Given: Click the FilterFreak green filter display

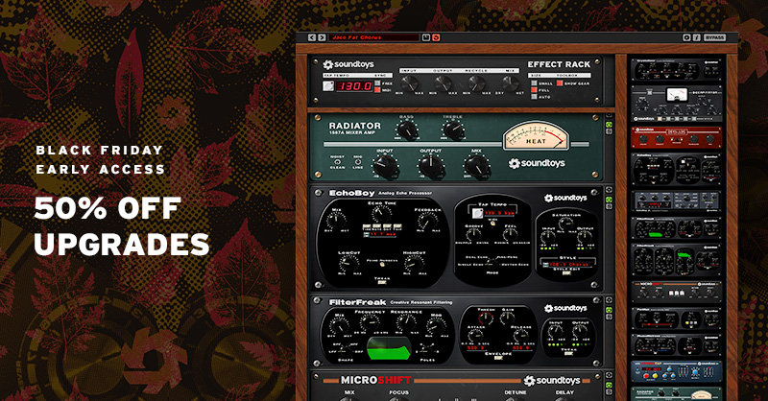Looking at the screenshot, I should tap(388, 349).
